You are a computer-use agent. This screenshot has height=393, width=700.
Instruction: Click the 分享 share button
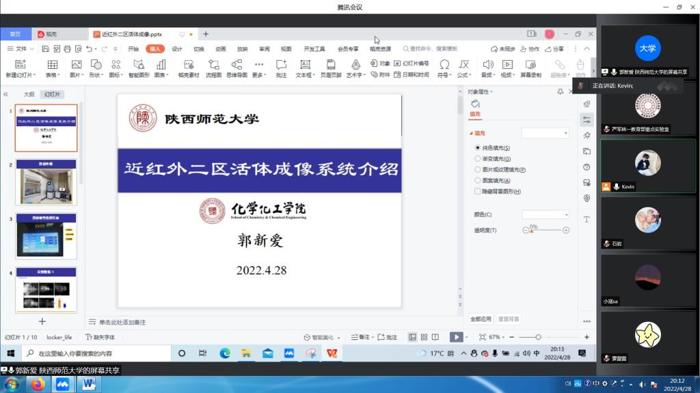click(554, 49)
